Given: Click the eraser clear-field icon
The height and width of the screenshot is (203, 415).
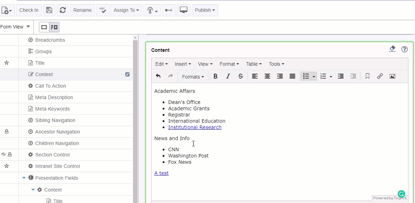Looking at the screenshot, I should coord(392,49).
